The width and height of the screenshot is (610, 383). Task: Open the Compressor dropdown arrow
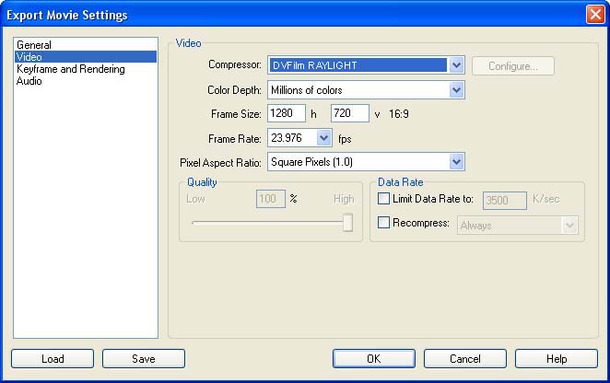pos(456,65)
